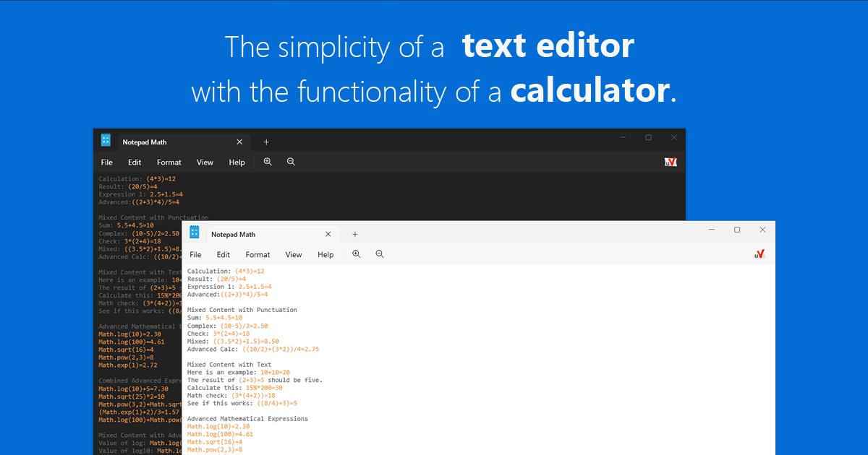Click 'Result: (20/5)=4' line in light window
The width and height of the screenshot is (868, 455).
coord(216,279)
